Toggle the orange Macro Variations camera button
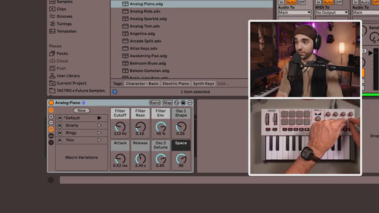 point(51,129)
